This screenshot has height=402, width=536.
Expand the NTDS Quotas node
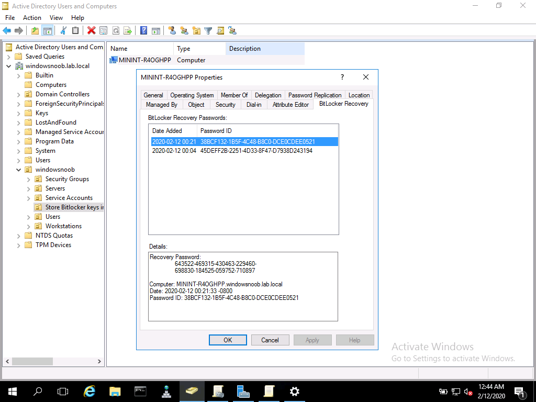18,236
